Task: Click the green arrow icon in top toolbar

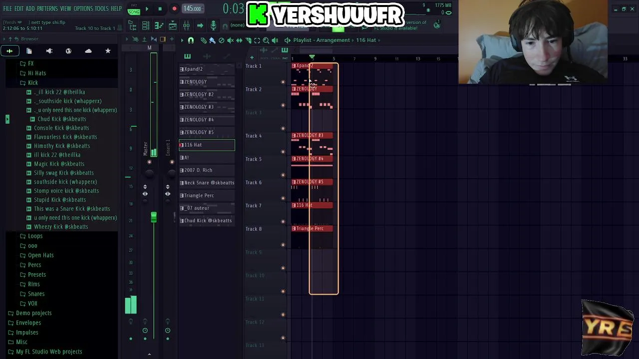Action: (x=200, y=25)
